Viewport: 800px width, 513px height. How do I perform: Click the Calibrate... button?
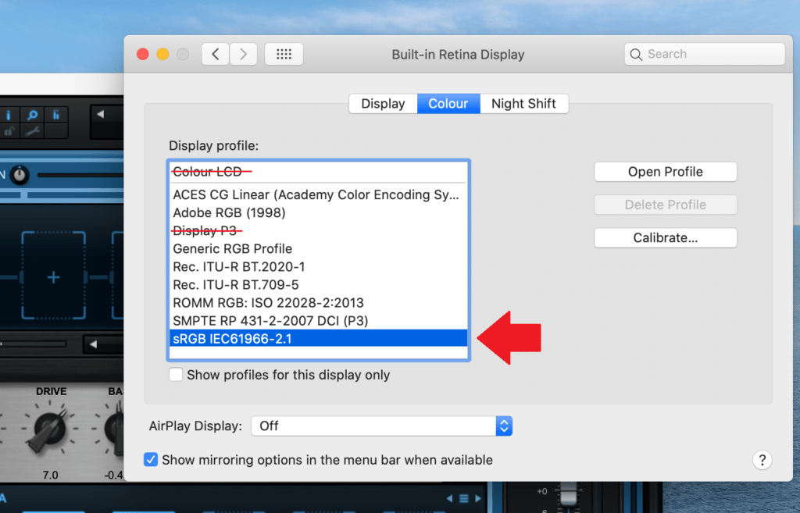tap(666, 237)
